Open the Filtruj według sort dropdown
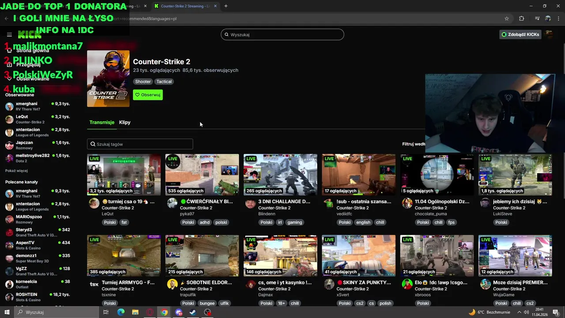 (414, 144)
